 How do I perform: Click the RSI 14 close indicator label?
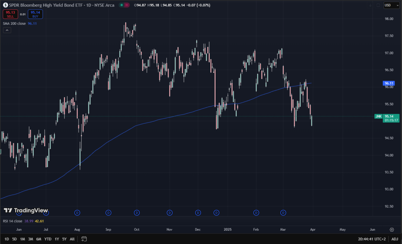click(x=13, y=221)
